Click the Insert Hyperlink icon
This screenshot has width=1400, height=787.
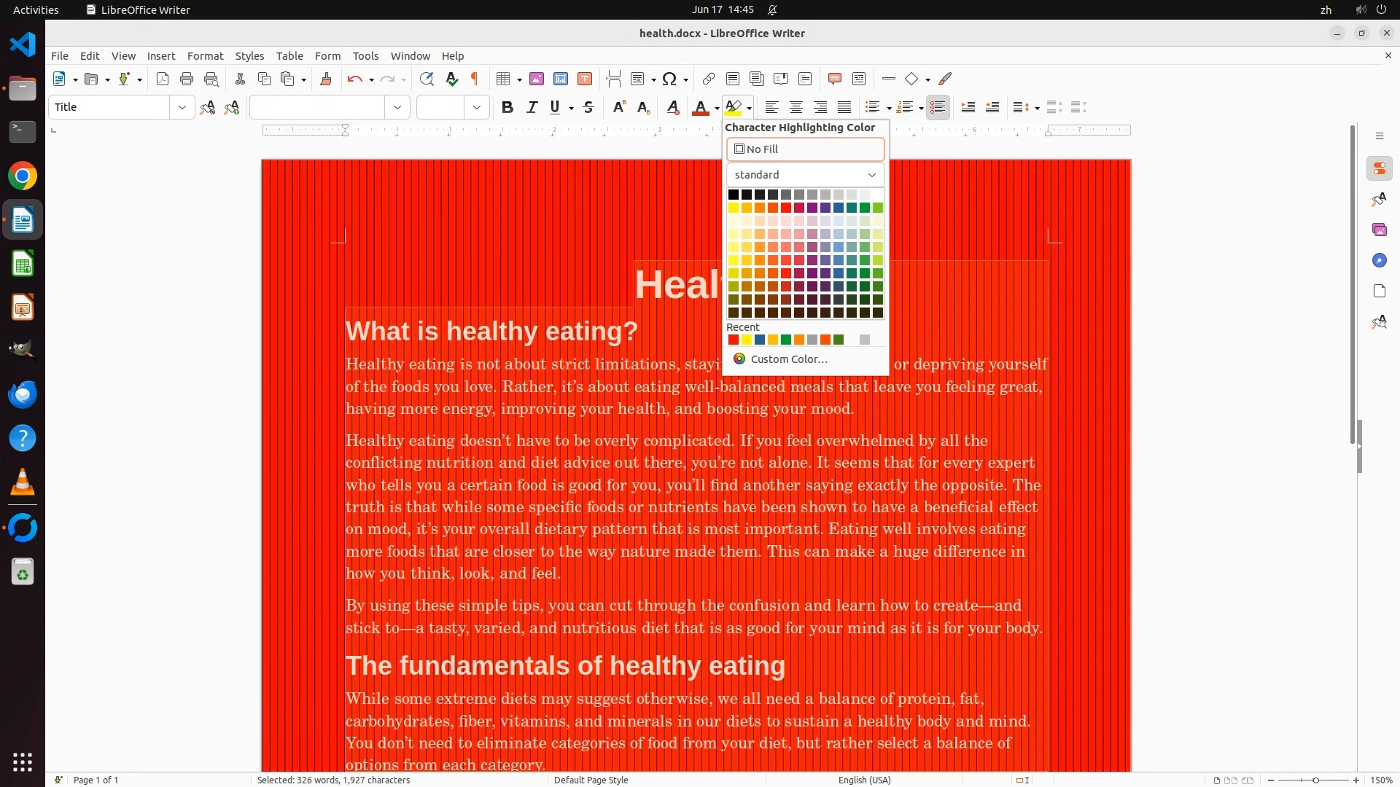[708, 79]
